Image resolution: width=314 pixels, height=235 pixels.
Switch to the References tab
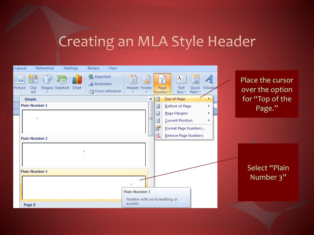pyautogui.click(x=45, y=68)
